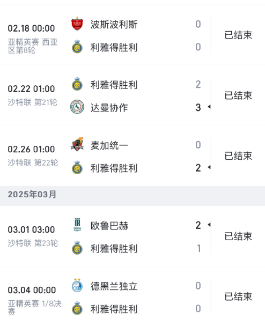Click the 达曼协作 team crest icon

tap(77, 107)
